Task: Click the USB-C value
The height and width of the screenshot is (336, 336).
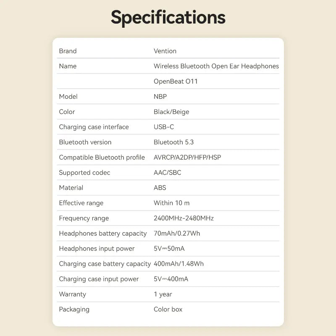Action: 164,127
